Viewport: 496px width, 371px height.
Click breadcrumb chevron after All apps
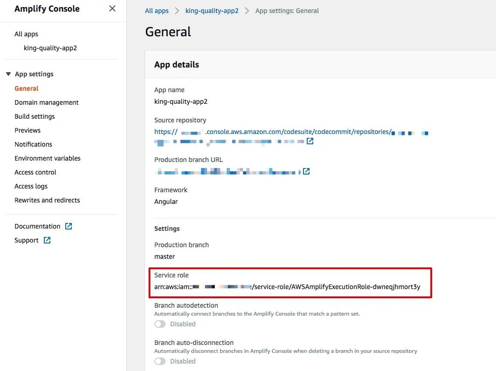click(177, 11)
